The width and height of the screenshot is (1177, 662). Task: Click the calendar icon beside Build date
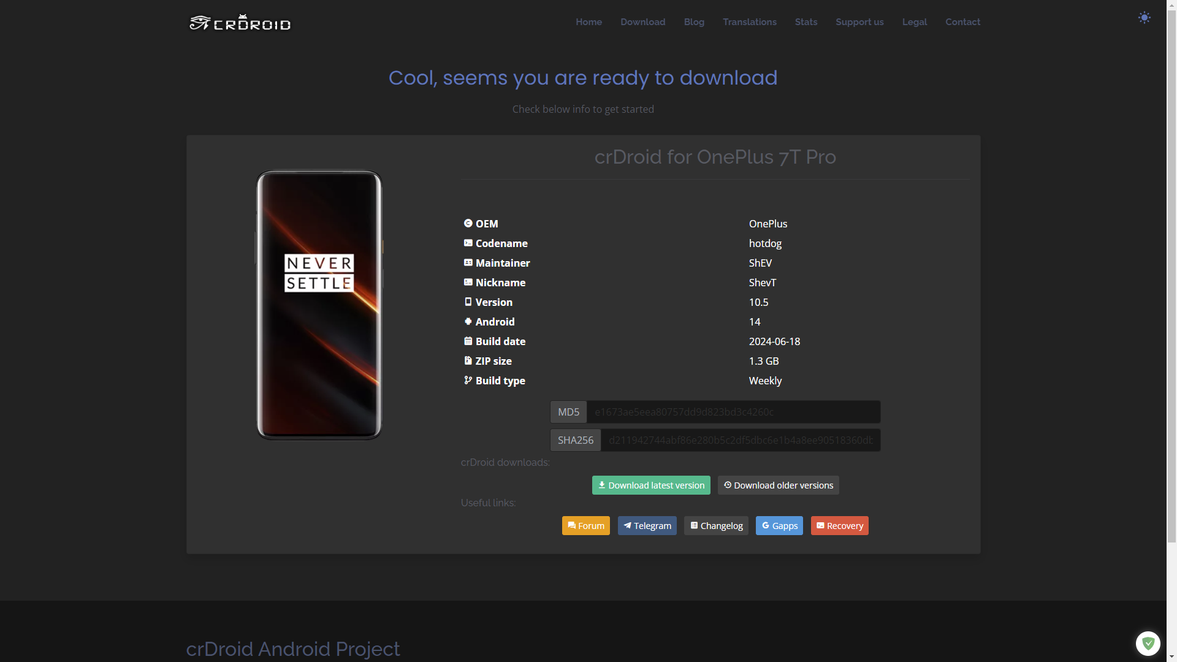coord(468,341)
